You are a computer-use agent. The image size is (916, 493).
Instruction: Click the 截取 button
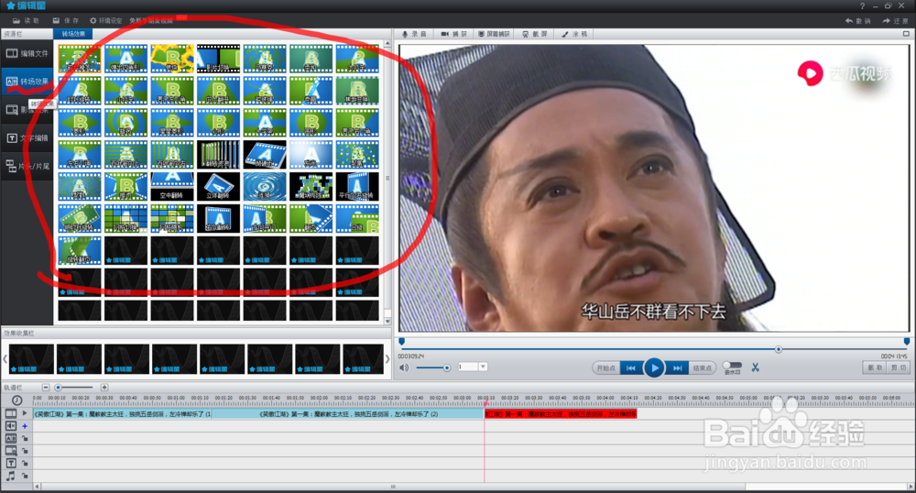click(875, 367)
